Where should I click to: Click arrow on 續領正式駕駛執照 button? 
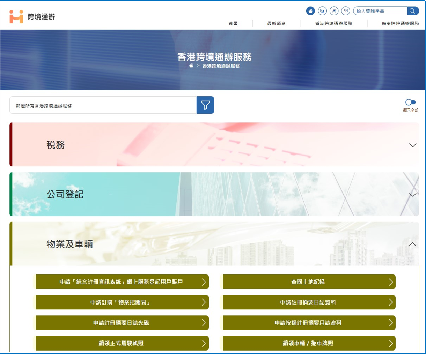coord(204,343)
